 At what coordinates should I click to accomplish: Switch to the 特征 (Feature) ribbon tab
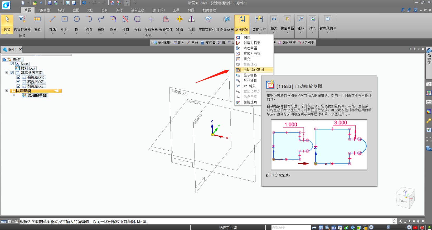click(61, 10)
